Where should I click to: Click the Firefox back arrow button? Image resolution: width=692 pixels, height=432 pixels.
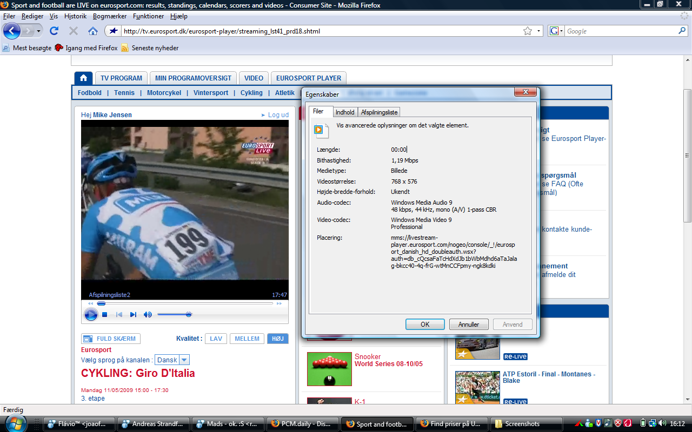pyautogui.click(x=12, y=31)
